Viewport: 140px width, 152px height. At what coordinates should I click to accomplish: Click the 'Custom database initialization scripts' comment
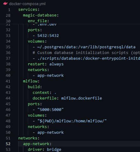[86, 53]
